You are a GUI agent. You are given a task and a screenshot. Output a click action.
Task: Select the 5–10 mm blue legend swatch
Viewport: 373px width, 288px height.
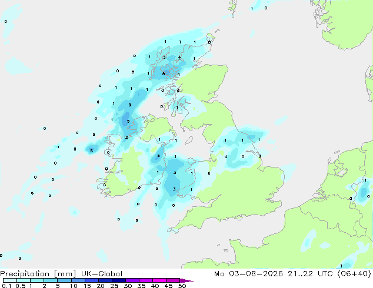click(65, 280)
